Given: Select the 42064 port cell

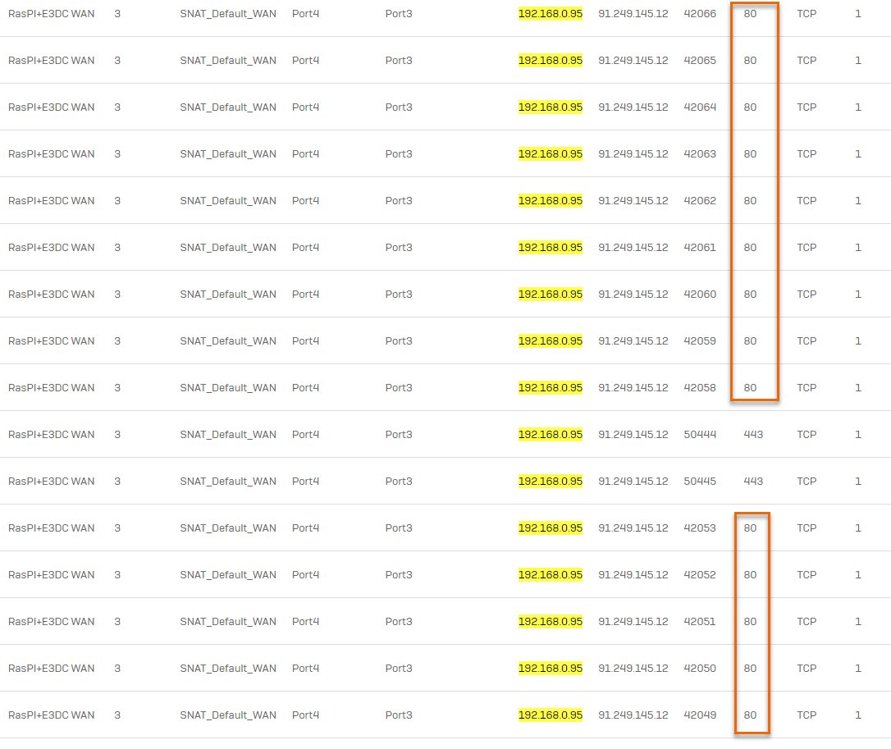Looking at the screenshot, I should (x=700, y=107).
